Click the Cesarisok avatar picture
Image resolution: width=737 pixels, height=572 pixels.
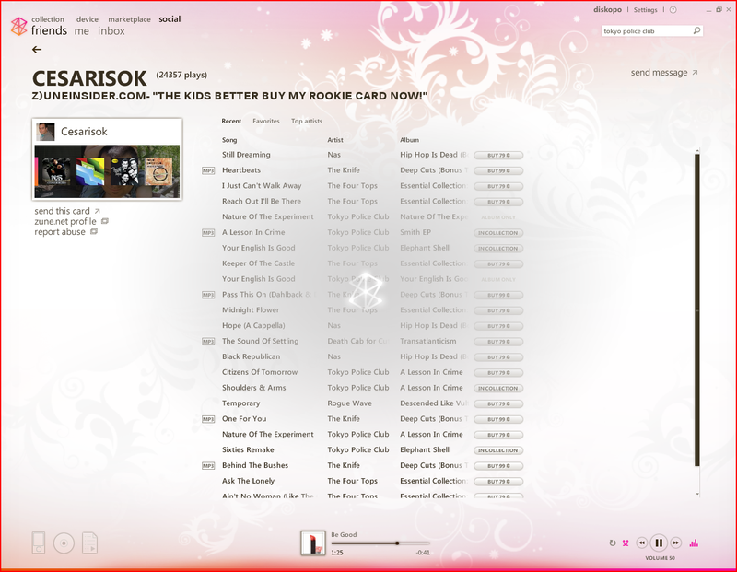click(45, 132)
